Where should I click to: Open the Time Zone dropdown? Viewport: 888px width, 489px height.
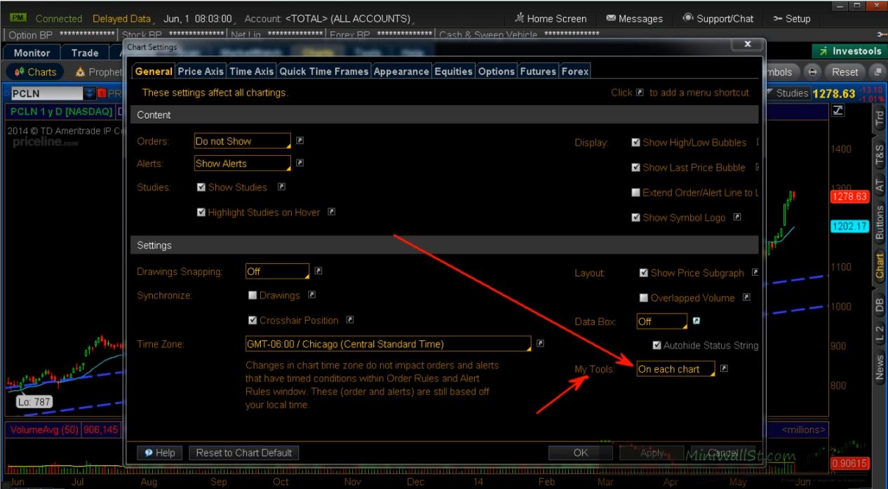tap(386, 344)
